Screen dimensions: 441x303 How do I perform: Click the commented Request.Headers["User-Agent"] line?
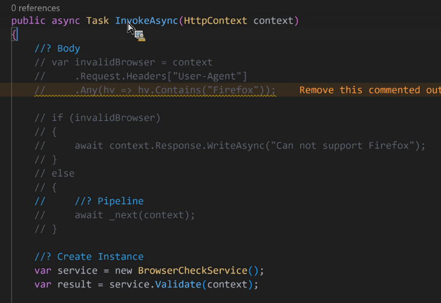point(140,76)
